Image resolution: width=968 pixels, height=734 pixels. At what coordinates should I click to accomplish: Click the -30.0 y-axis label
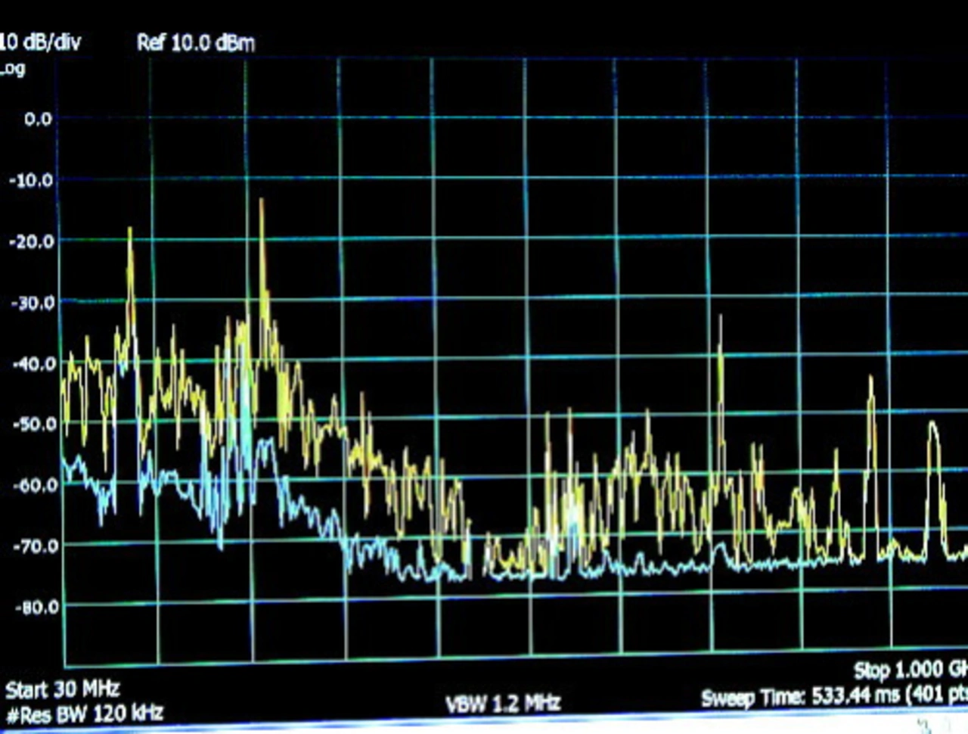32,303
